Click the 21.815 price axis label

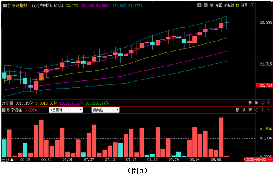[266, 64]
